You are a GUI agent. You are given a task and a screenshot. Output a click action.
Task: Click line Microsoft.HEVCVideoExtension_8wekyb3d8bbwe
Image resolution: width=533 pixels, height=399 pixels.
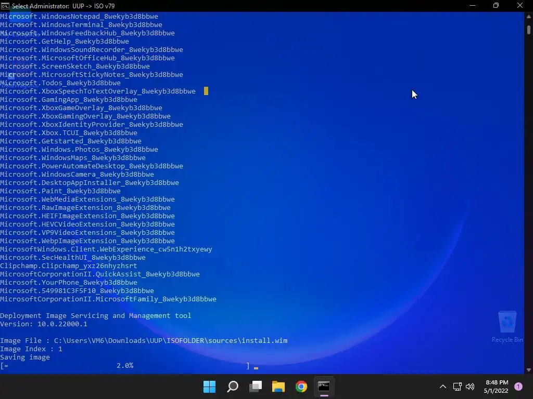87,224
